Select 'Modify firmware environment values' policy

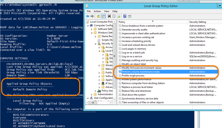pos(168,68)
